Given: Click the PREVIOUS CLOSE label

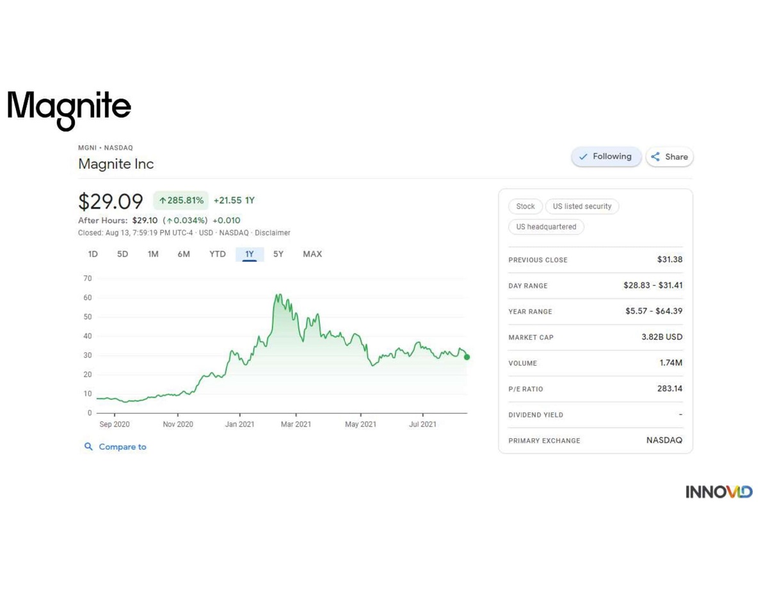Looking at the screenshot, I should pyautogui.click(x=538, y=260).
